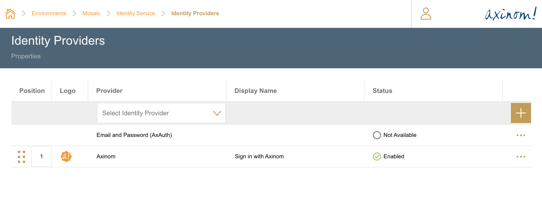Open the Select Identity Provider dropdown

coord(161,113)
